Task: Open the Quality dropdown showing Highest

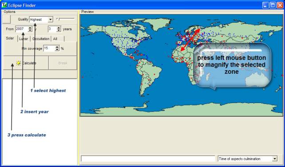Action: [x=41, y=20]
